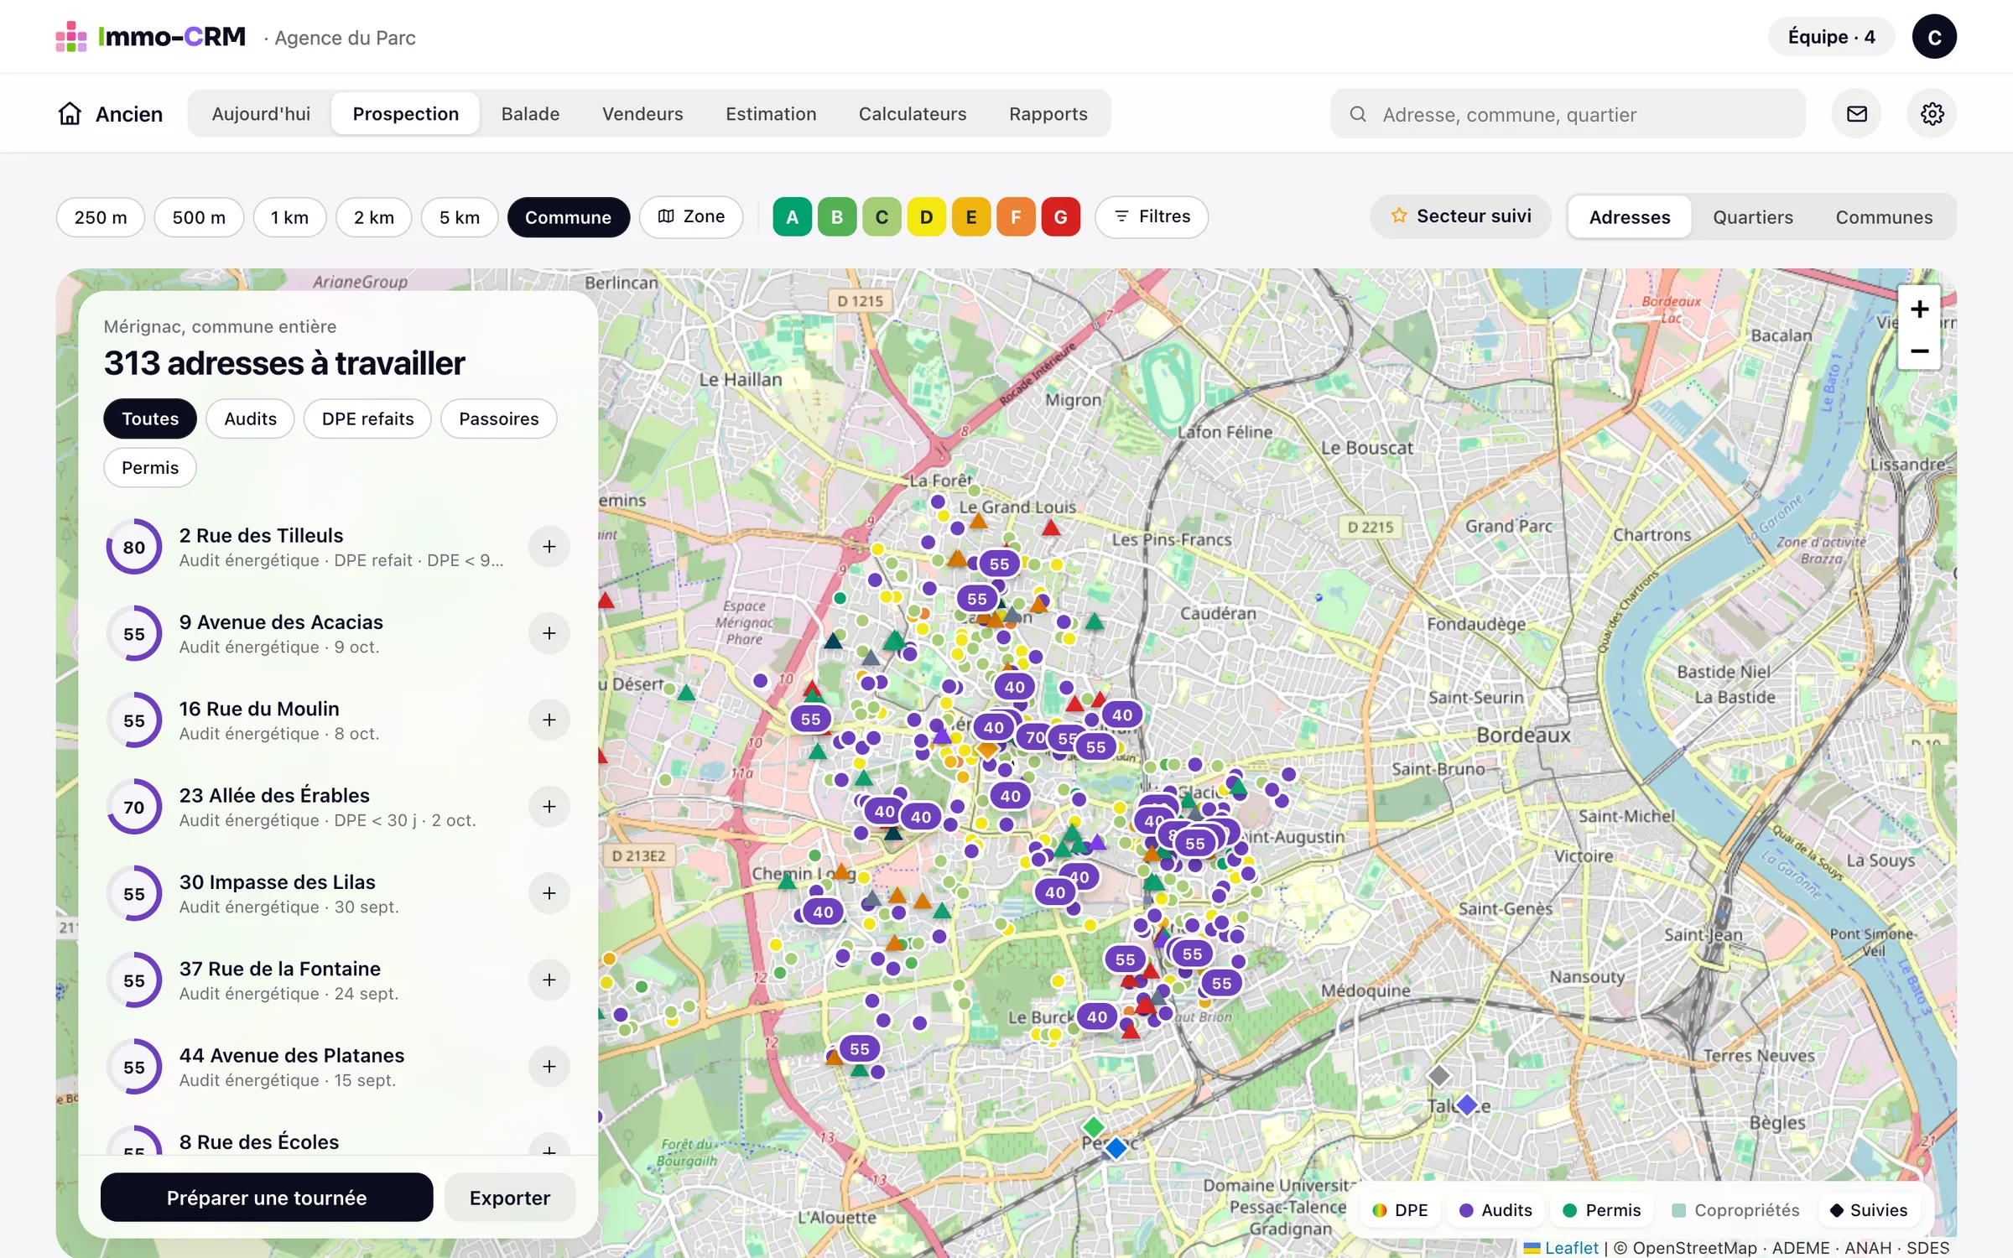Filter by DPE class G swatch
The image size is (2013, 1258).
point(1060,217)
